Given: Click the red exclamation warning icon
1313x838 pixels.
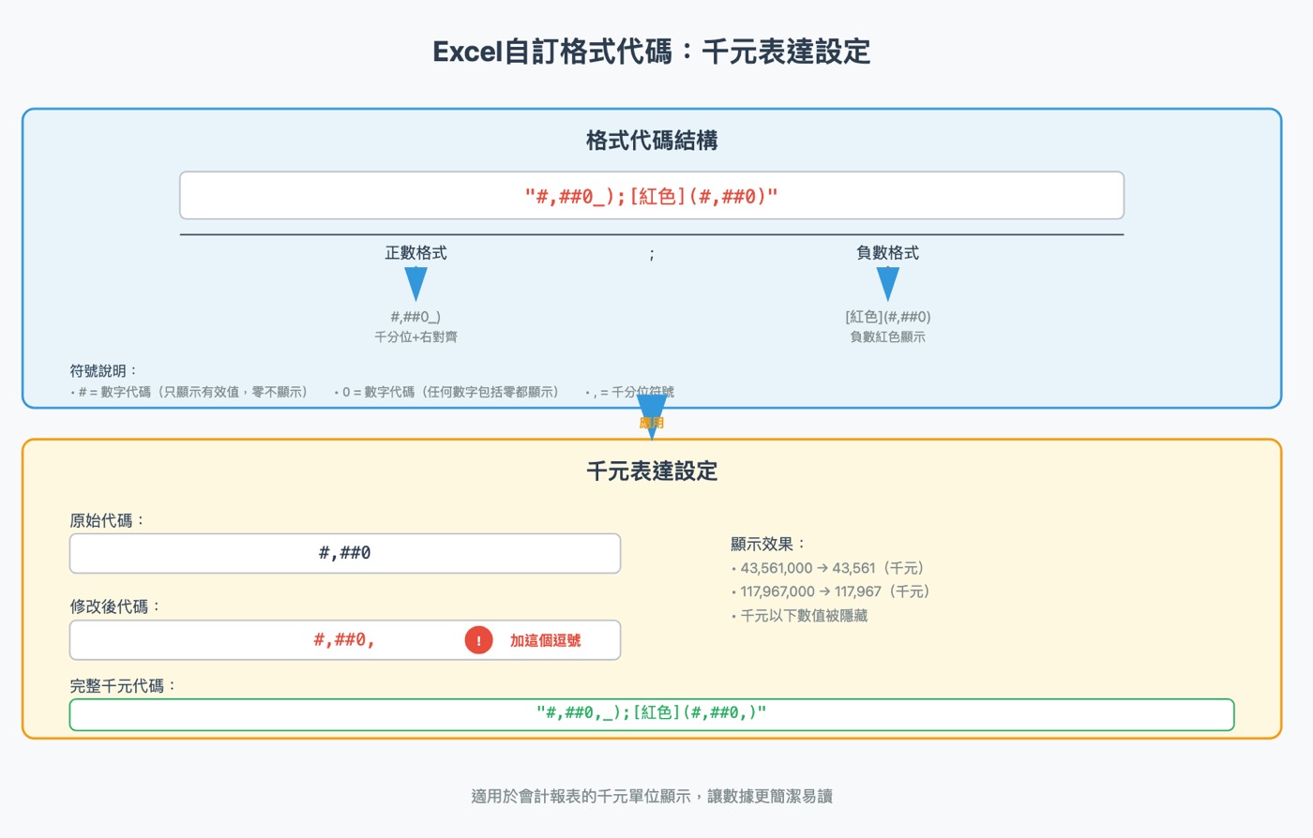Looking at the screenshot, I should [478, 640].
